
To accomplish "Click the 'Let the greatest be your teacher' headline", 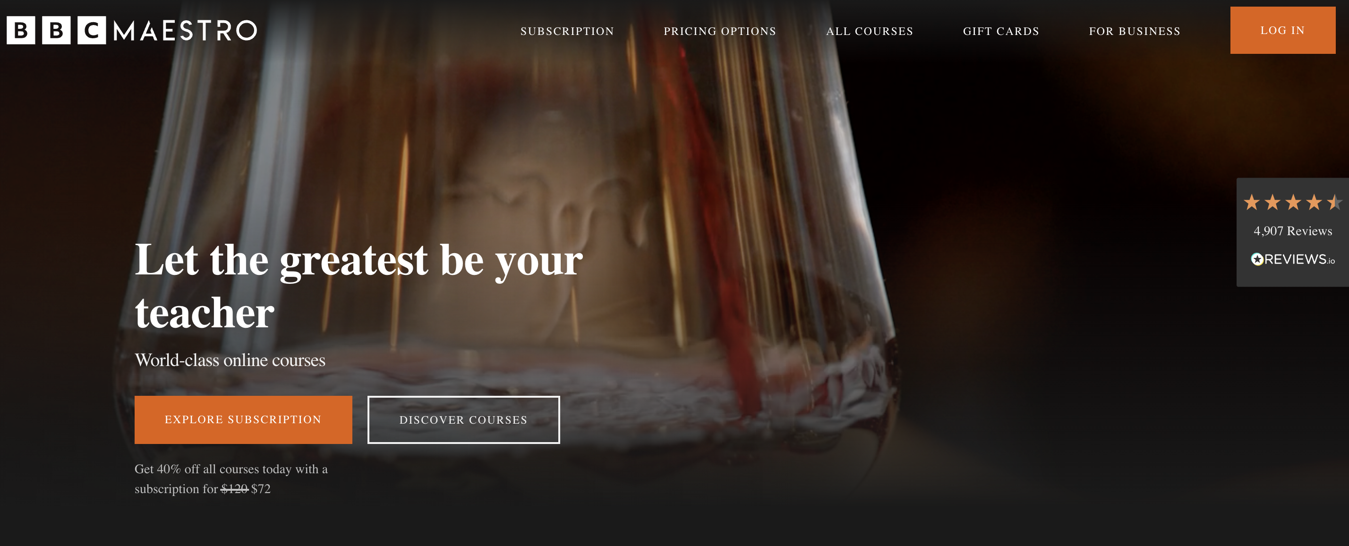I will click(359, 286).
